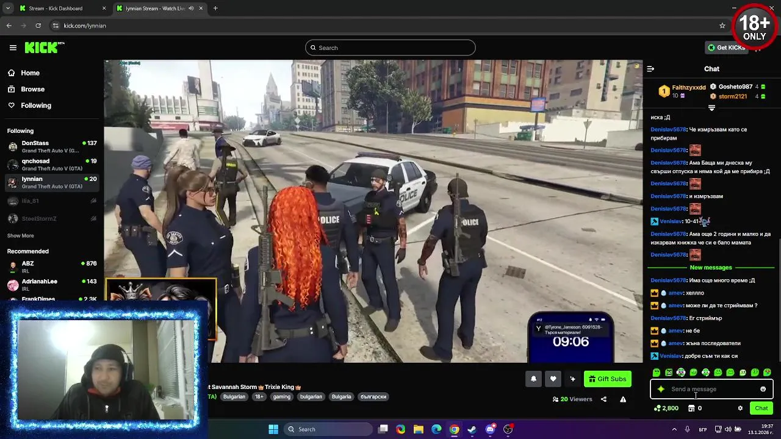Click the Get KICKs button
The height and width of the screenshot is (439, 781).
(726, 48)
